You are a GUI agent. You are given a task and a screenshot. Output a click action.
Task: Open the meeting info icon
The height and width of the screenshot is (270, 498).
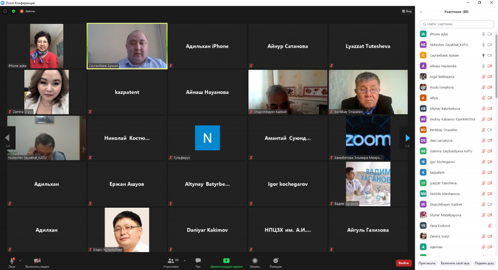(5, 11)
